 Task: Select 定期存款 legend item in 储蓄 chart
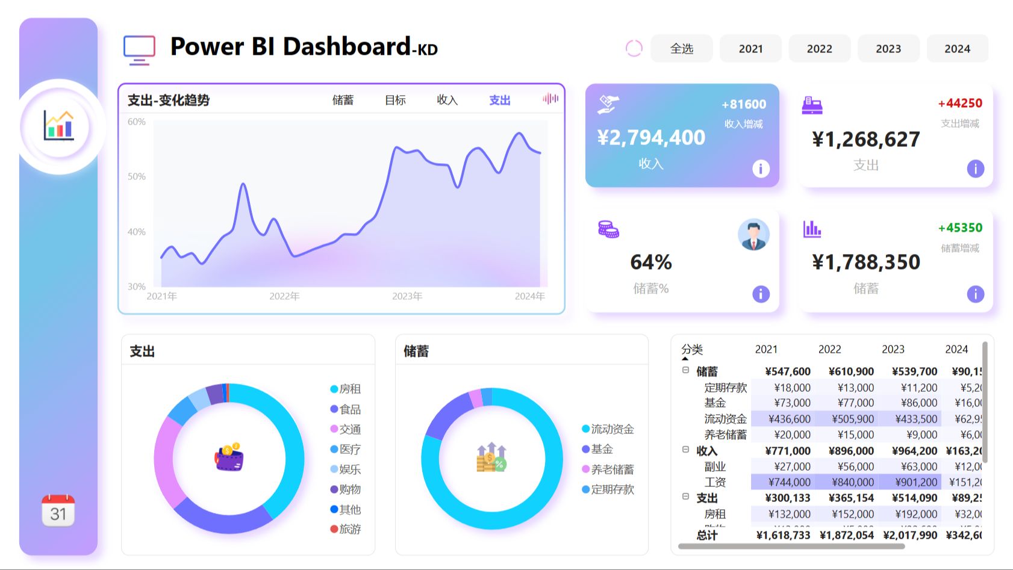pyautogui.click(x=608, y=489)
